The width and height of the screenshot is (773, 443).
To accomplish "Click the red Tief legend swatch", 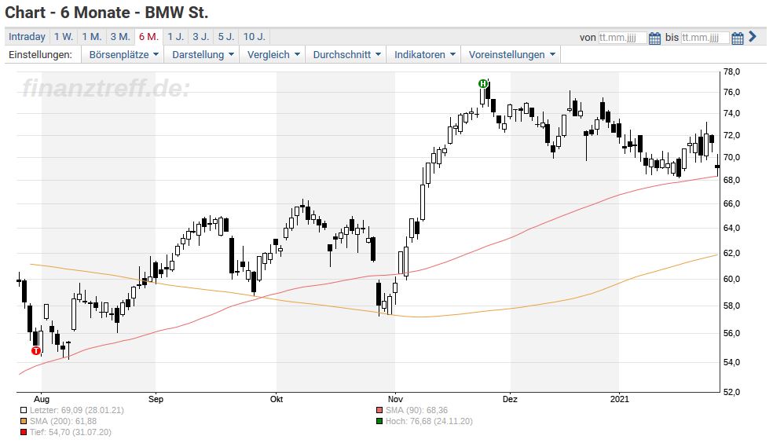I will (23, 432).
